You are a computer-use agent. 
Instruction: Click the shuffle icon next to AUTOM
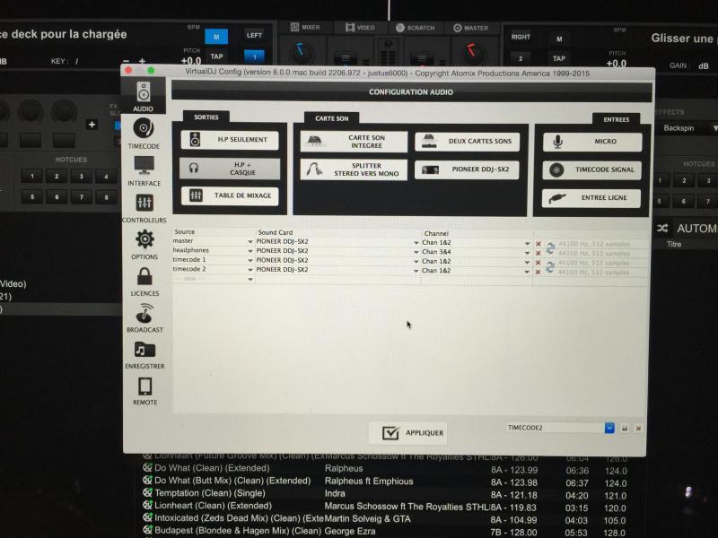(662, 229)
